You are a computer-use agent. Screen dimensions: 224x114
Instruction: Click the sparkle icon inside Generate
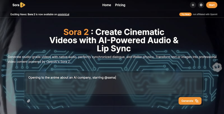(x=197, y=101)
